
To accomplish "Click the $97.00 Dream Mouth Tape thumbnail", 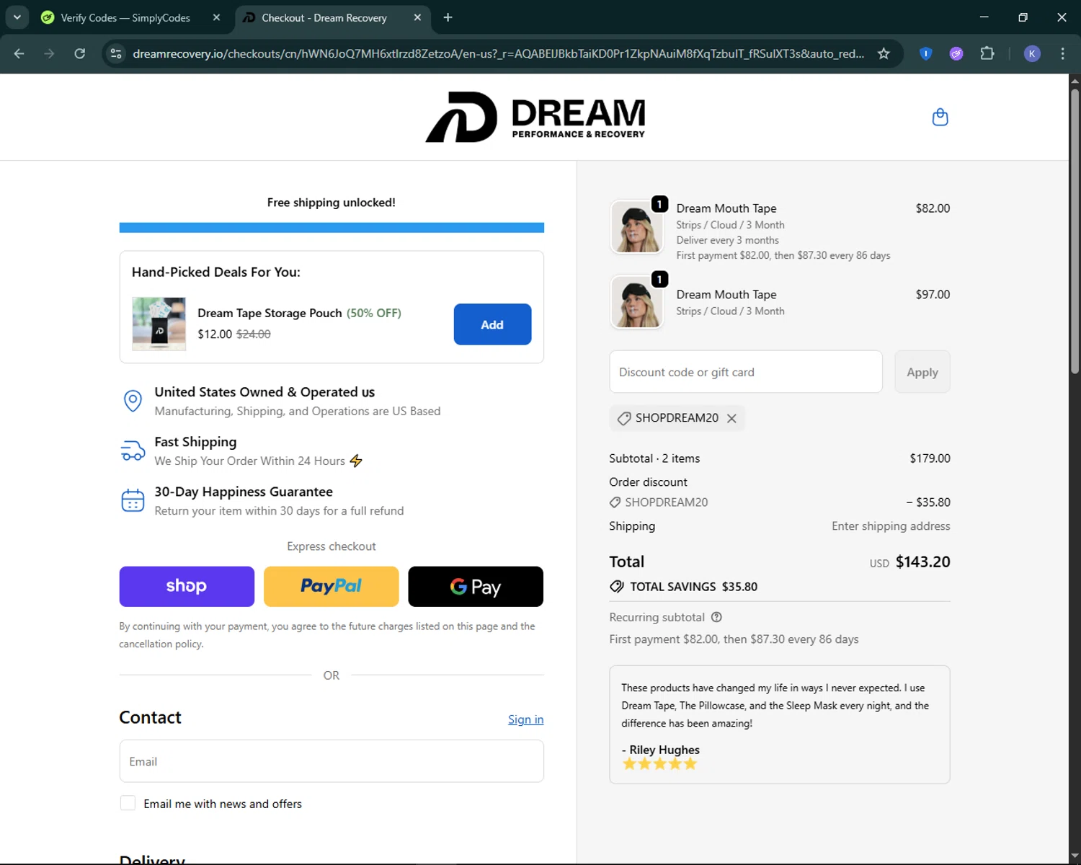I will tap(636, 301).
